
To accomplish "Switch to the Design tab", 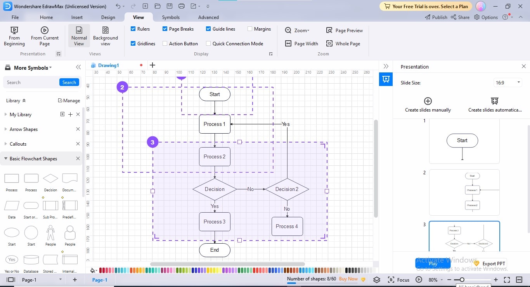I will (x=108, y=17).
